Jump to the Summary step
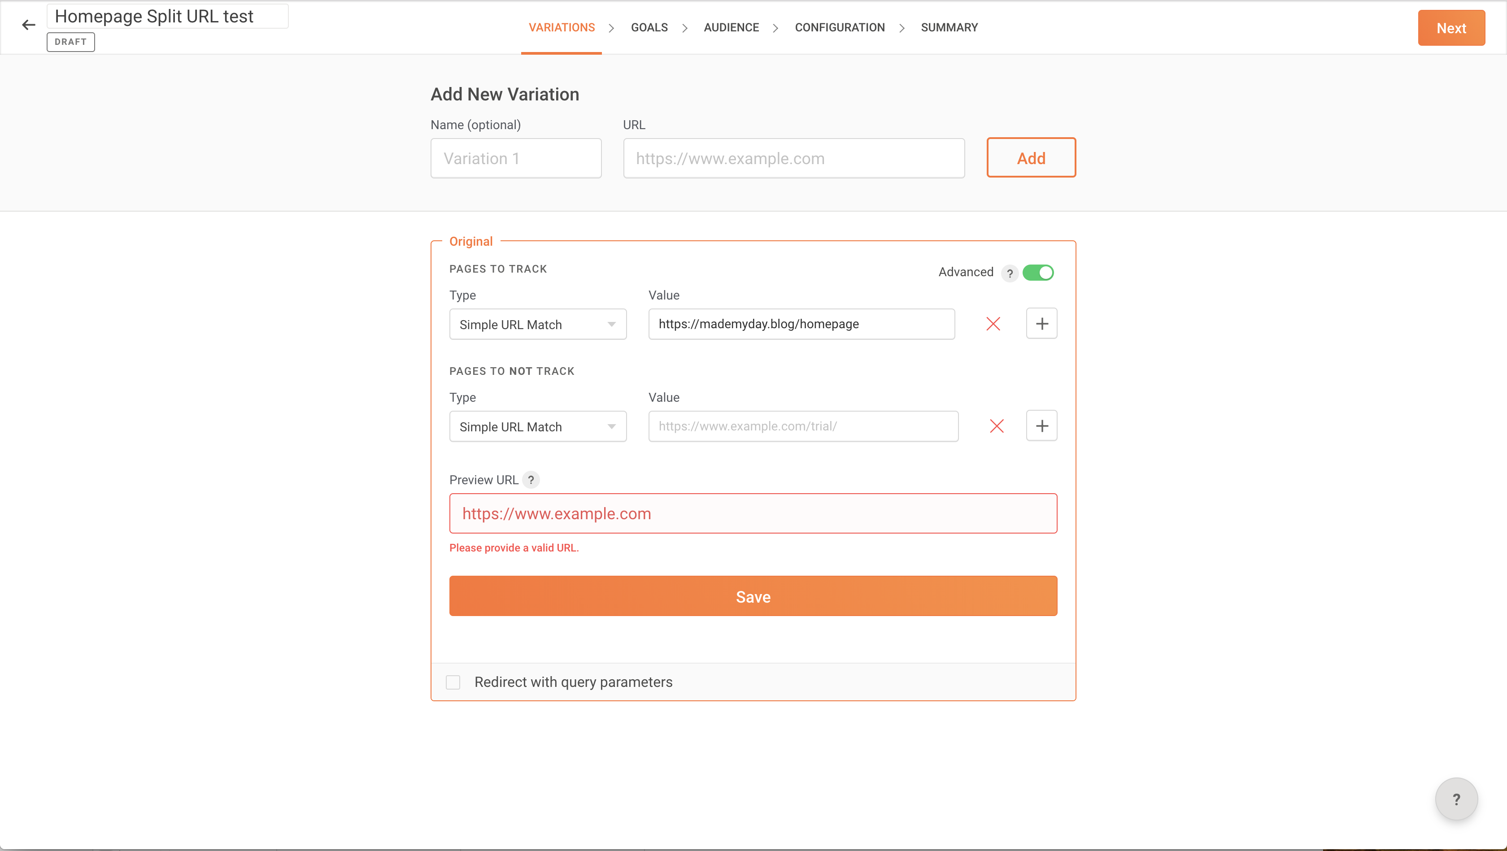The image size is (1507, 851). (949, 27)
